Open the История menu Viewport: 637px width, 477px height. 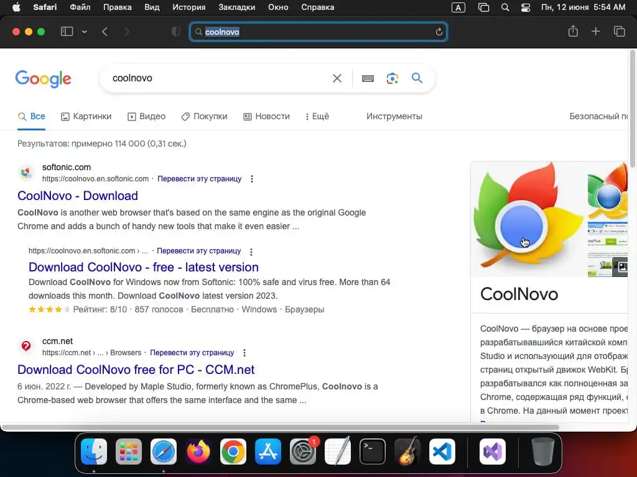189,7
